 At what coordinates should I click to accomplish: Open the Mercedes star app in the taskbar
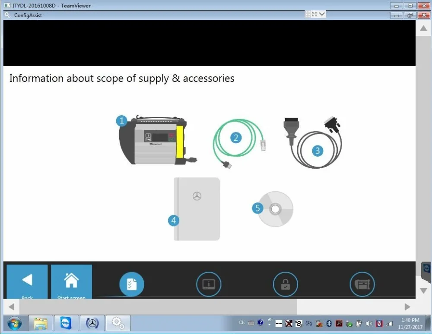tap(92, 324)
